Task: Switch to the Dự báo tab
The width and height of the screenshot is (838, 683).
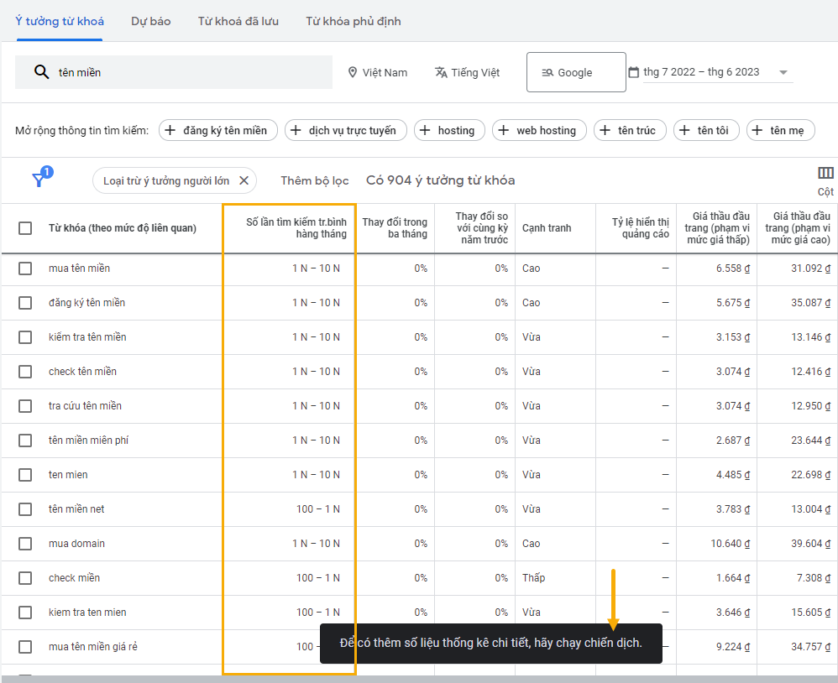Action: pyautogui.click(x=150, y=21)
